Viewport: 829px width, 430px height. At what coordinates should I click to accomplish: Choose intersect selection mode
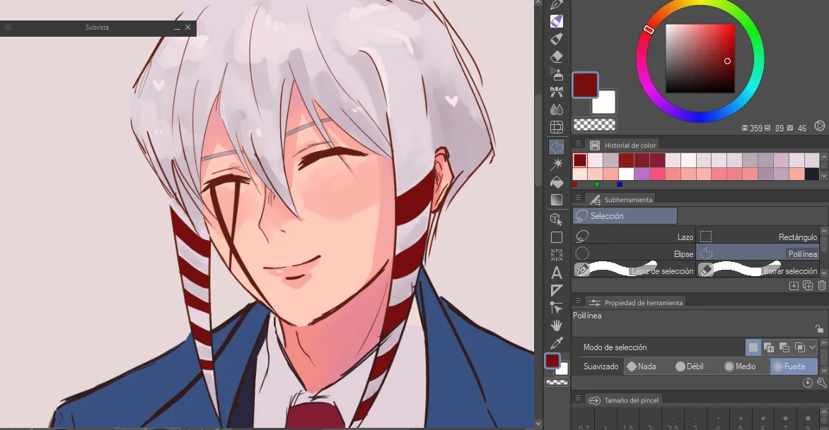[800, 347]
